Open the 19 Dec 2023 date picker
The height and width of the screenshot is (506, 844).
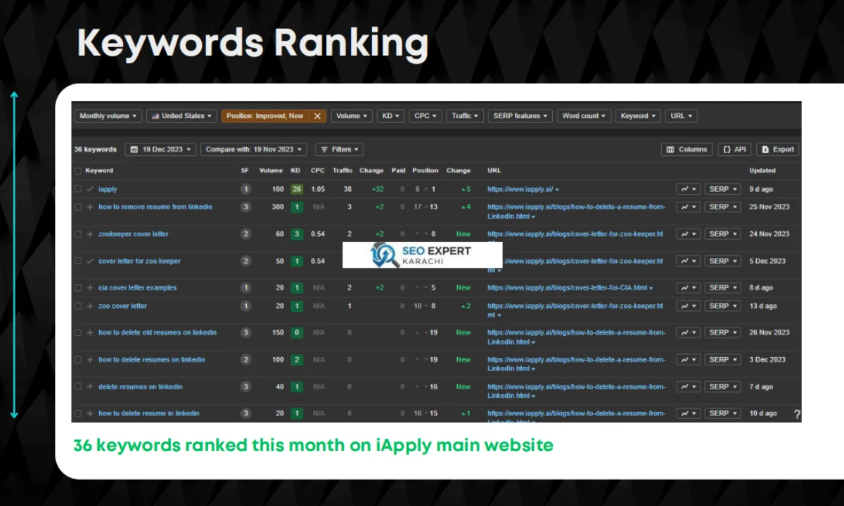point(160,150)
